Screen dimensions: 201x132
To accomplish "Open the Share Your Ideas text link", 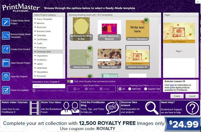I will (51, 102).
